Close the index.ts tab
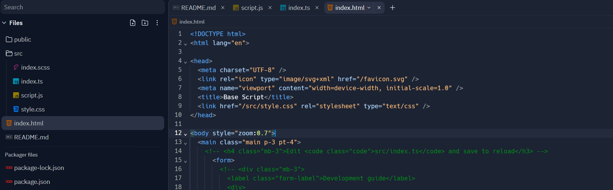The width and height of the screenshot is (613, 190). tap(317, 8)
